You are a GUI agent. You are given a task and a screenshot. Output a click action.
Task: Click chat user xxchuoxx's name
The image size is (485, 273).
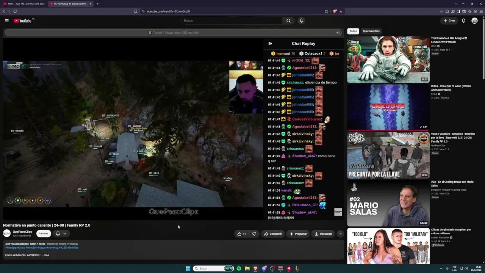tap(295, 82)
